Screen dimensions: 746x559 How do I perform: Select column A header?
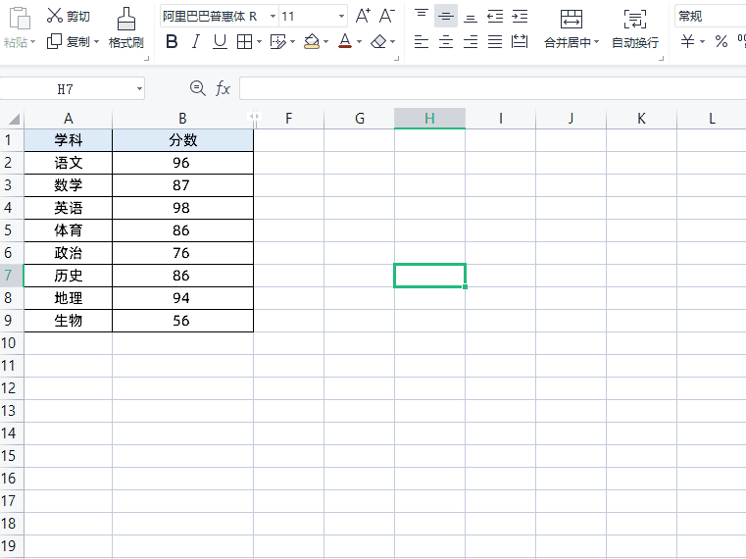(x=68, y=119)
